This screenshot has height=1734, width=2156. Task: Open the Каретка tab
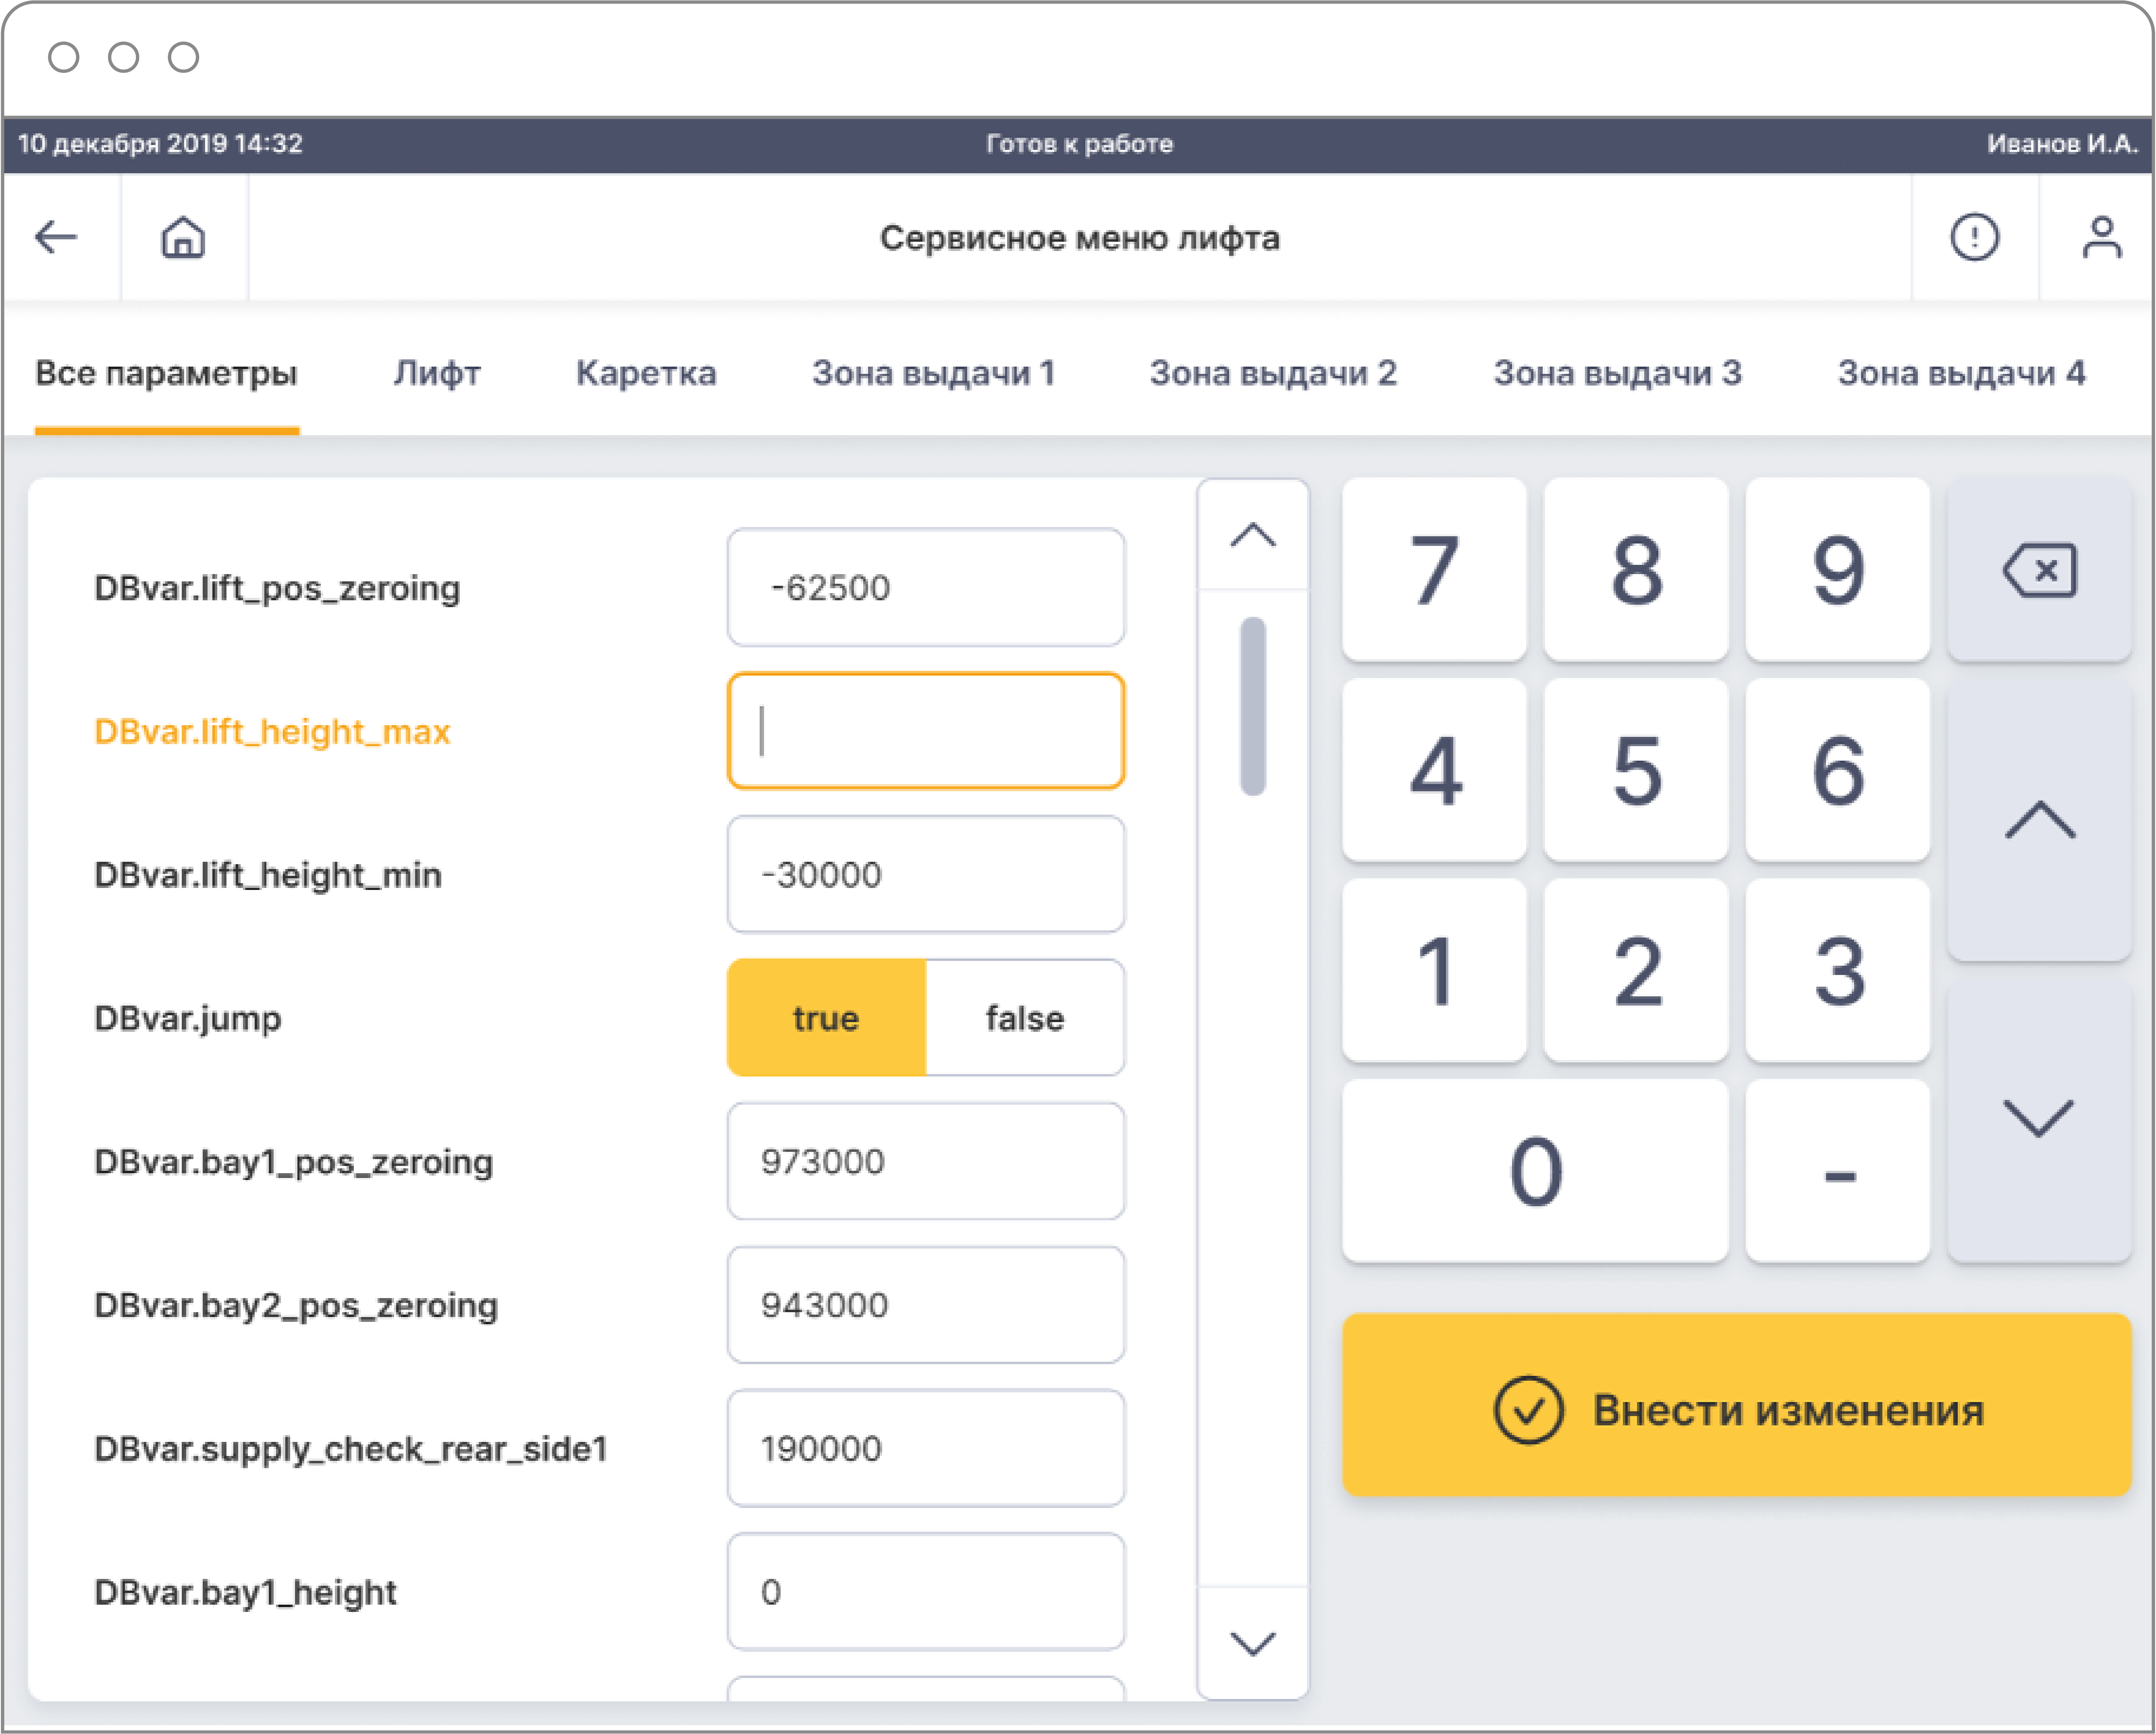point(646,373)
